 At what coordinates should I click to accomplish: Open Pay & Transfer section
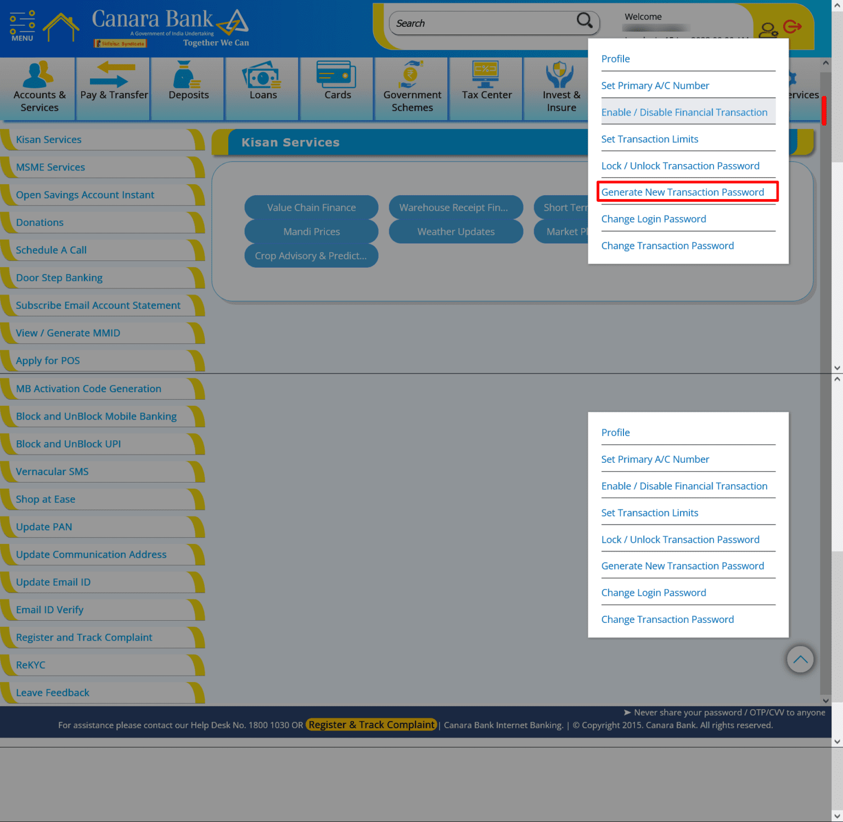click(x=114, y=88)
